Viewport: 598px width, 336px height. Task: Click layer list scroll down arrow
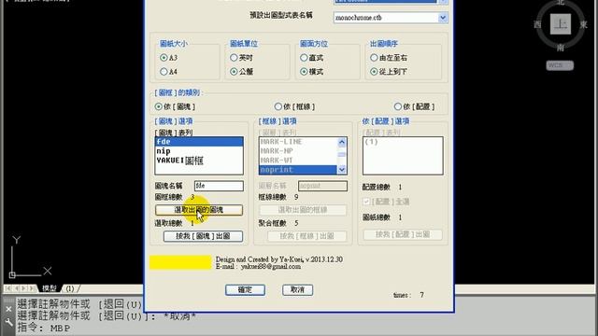click(x=342, y=170)
